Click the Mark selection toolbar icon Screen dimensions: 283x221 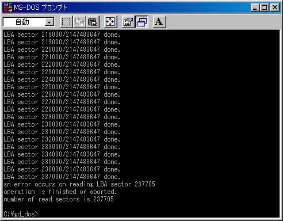[x=66, y=22]
